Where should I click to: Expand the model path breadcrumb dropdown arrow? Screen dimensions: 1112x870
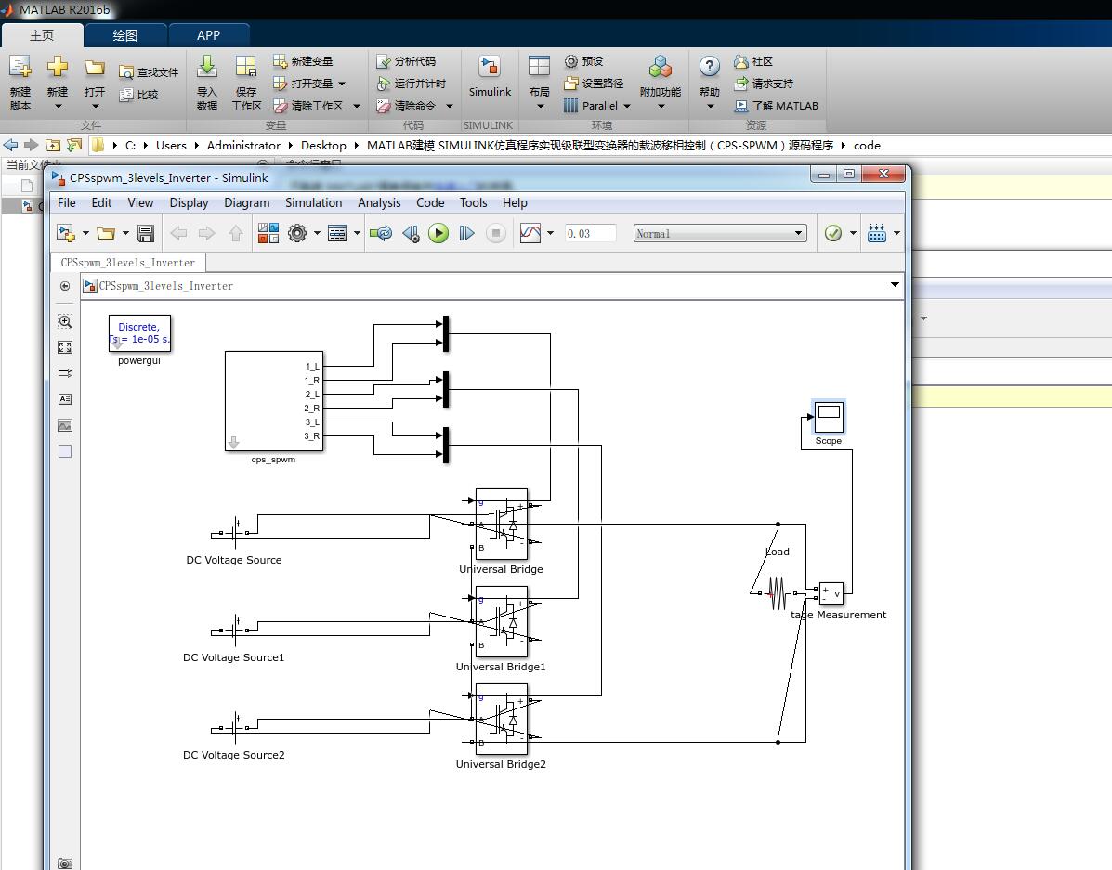pyautogui.click(x=895, y=285)
